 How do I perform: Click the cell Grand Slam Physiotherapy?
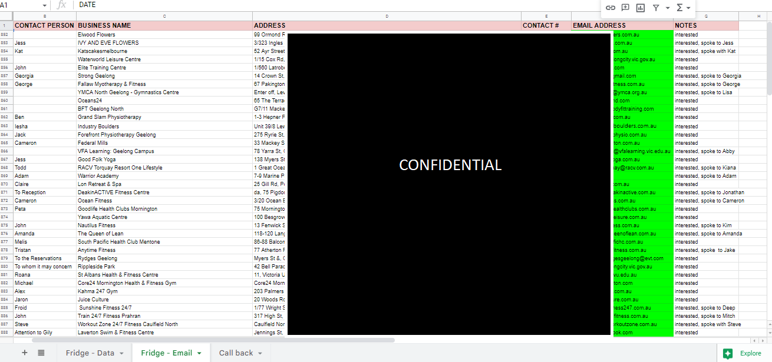pos(164,117)
